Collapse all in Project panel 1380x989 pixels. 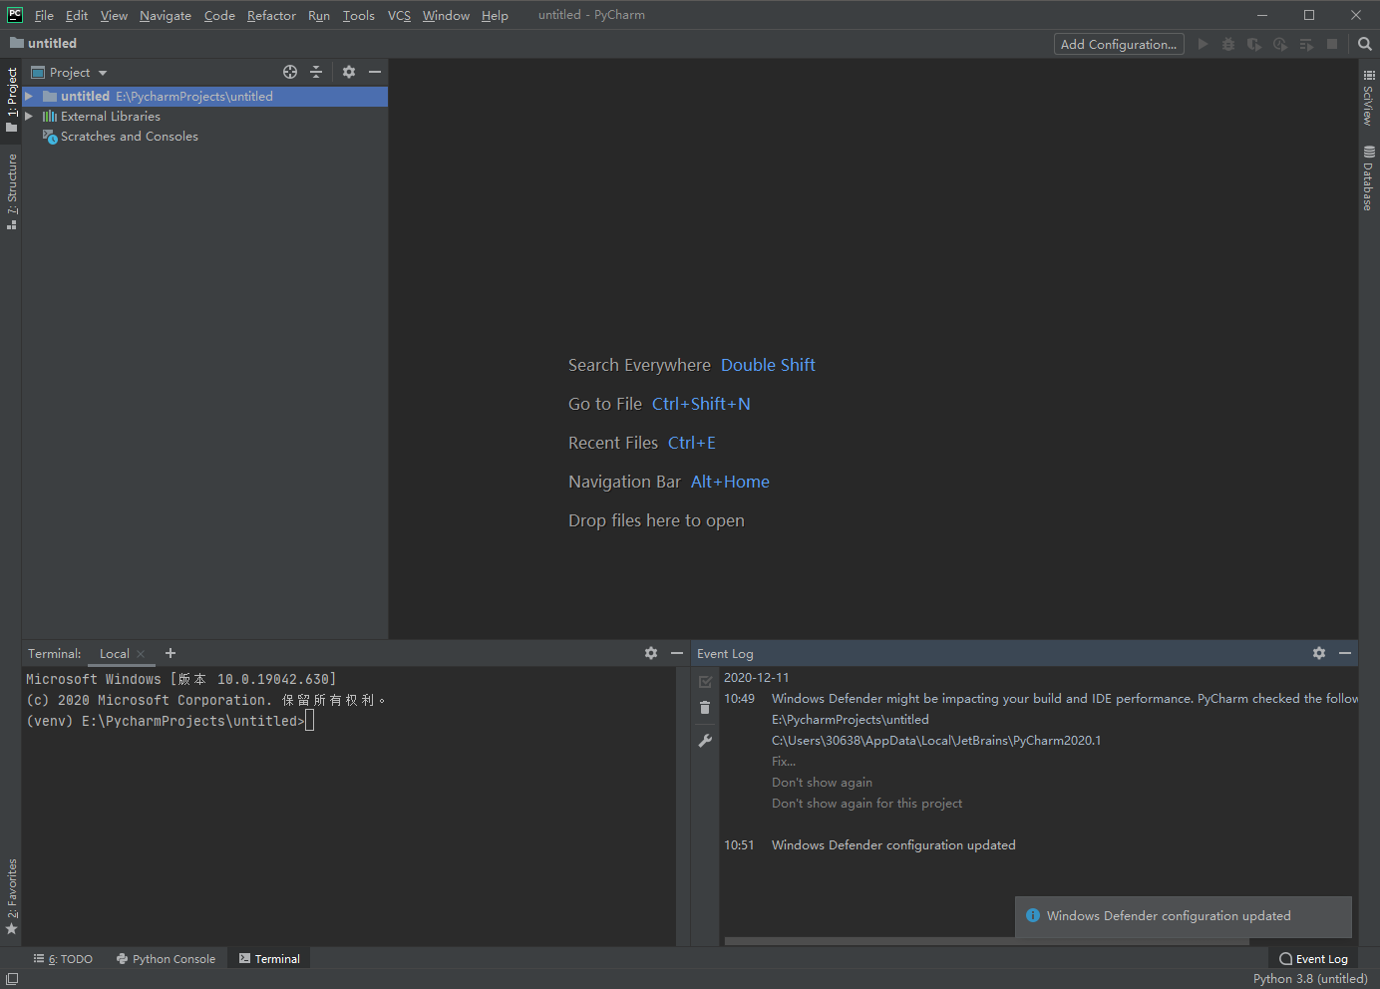click(x=316, y=72)
